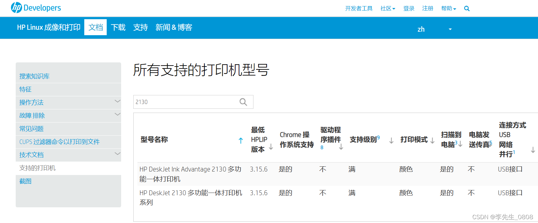
Task: Open the 社区 dropdown menu
Action: pyautogui.click(x=388, y=9)
